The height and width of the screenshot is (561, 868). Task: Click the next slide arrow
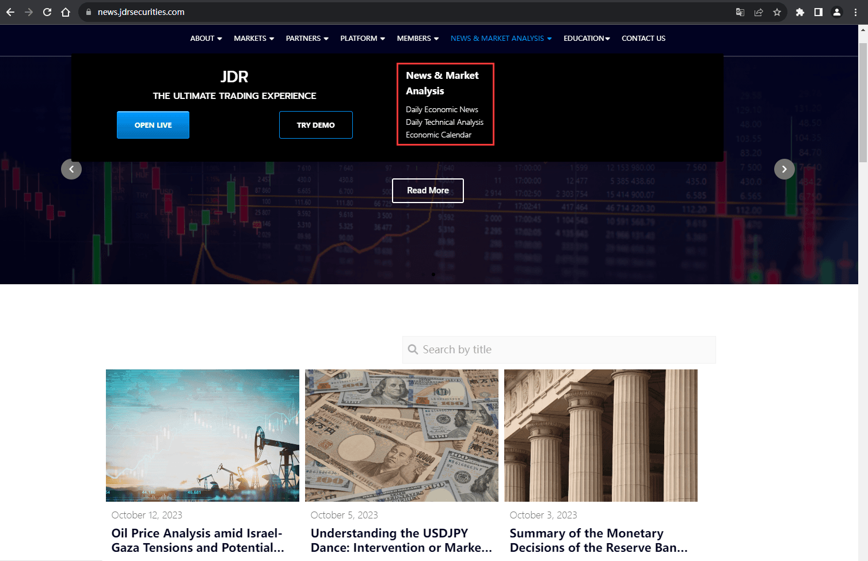click(x=785, y=169)
